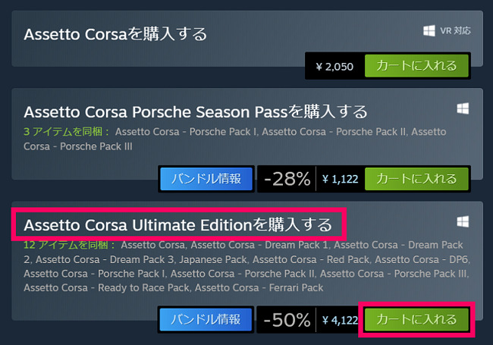
Task: Click the -50% discount badge
Action: pos(287,320)
